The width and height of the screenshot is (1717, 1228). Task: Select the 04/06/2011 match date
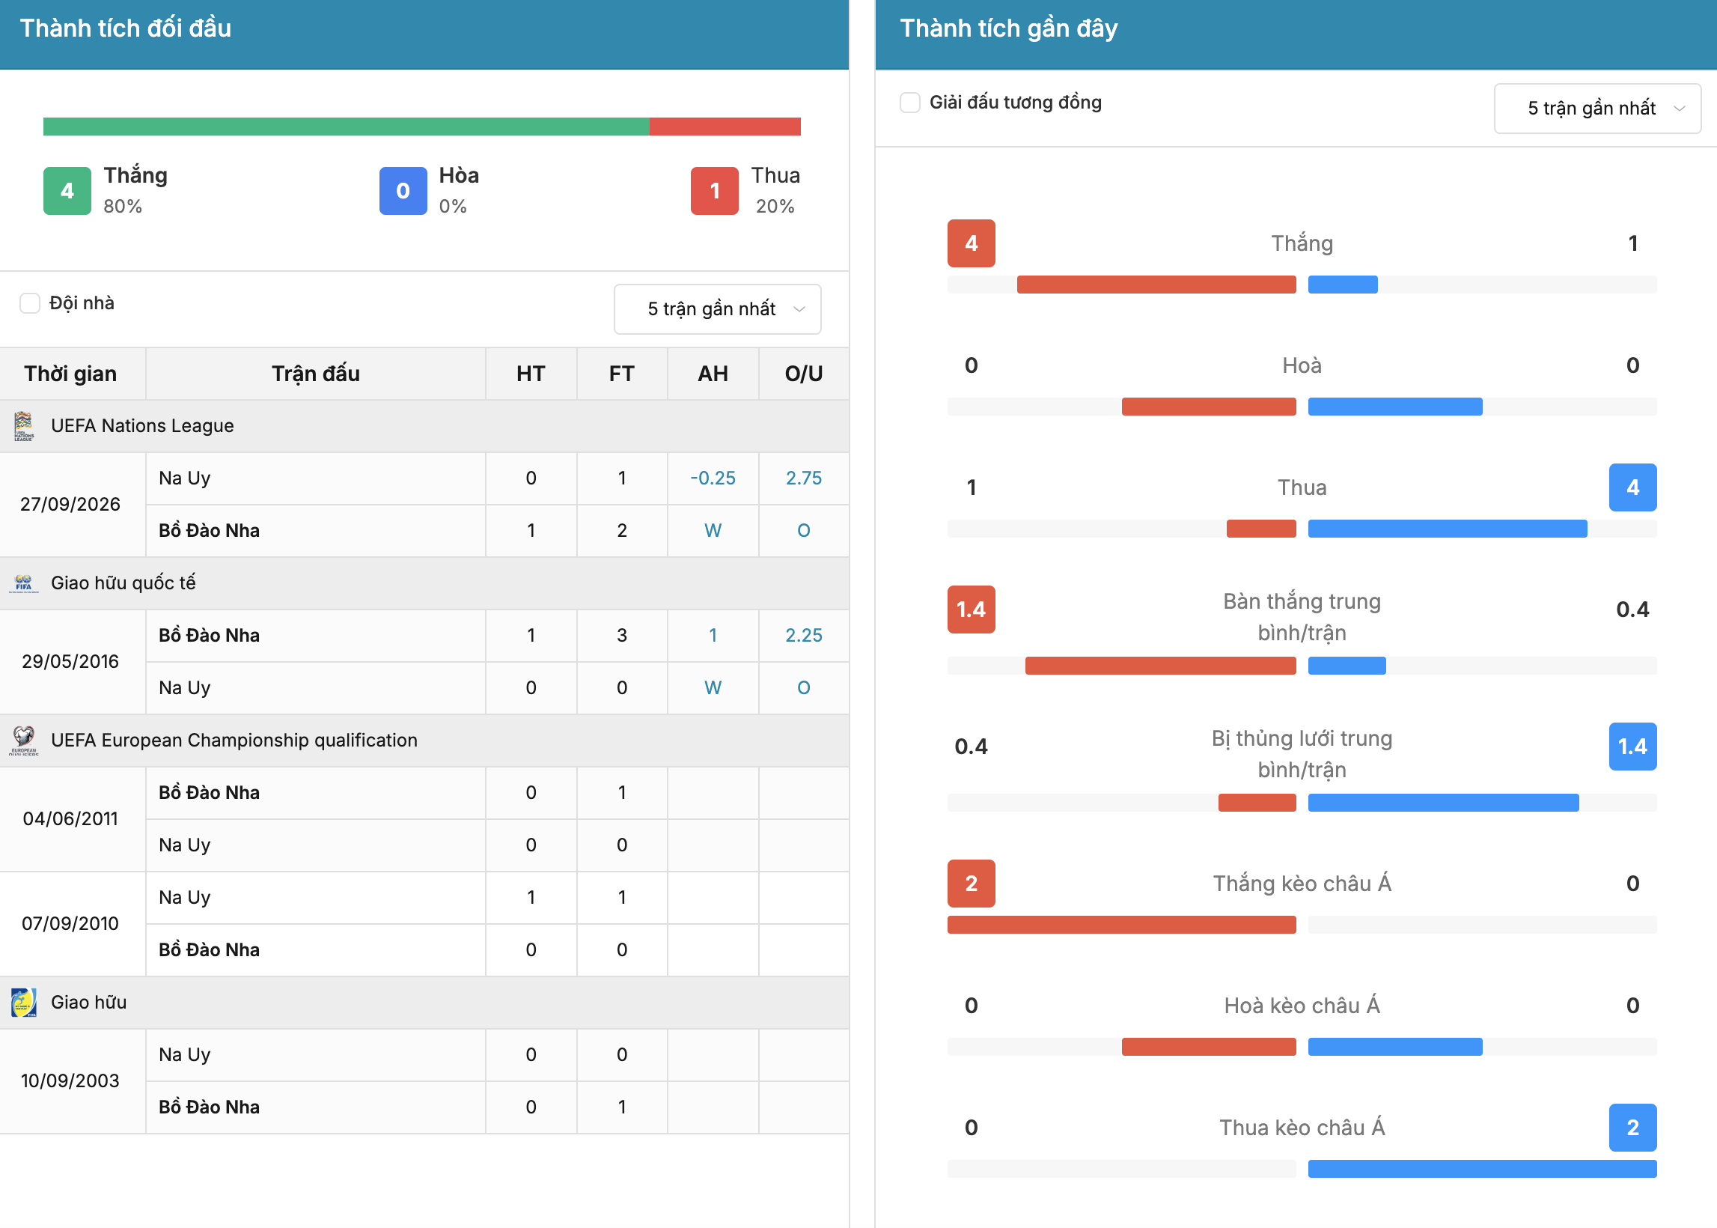pos(70,819)
